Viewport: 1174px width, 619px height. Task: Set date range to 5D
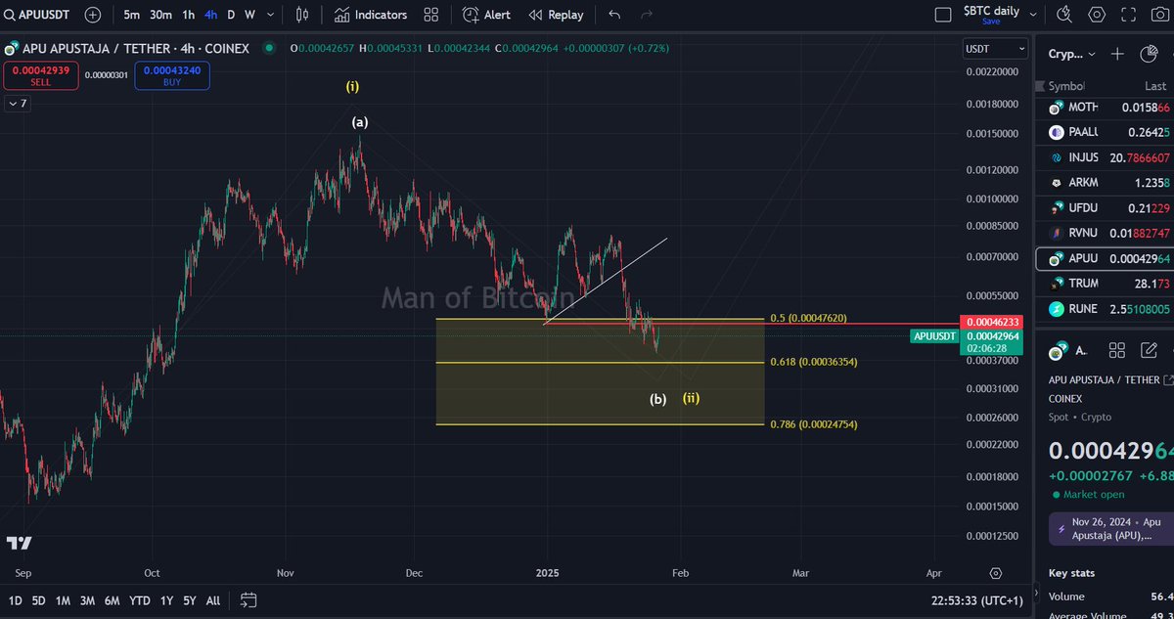38,599
